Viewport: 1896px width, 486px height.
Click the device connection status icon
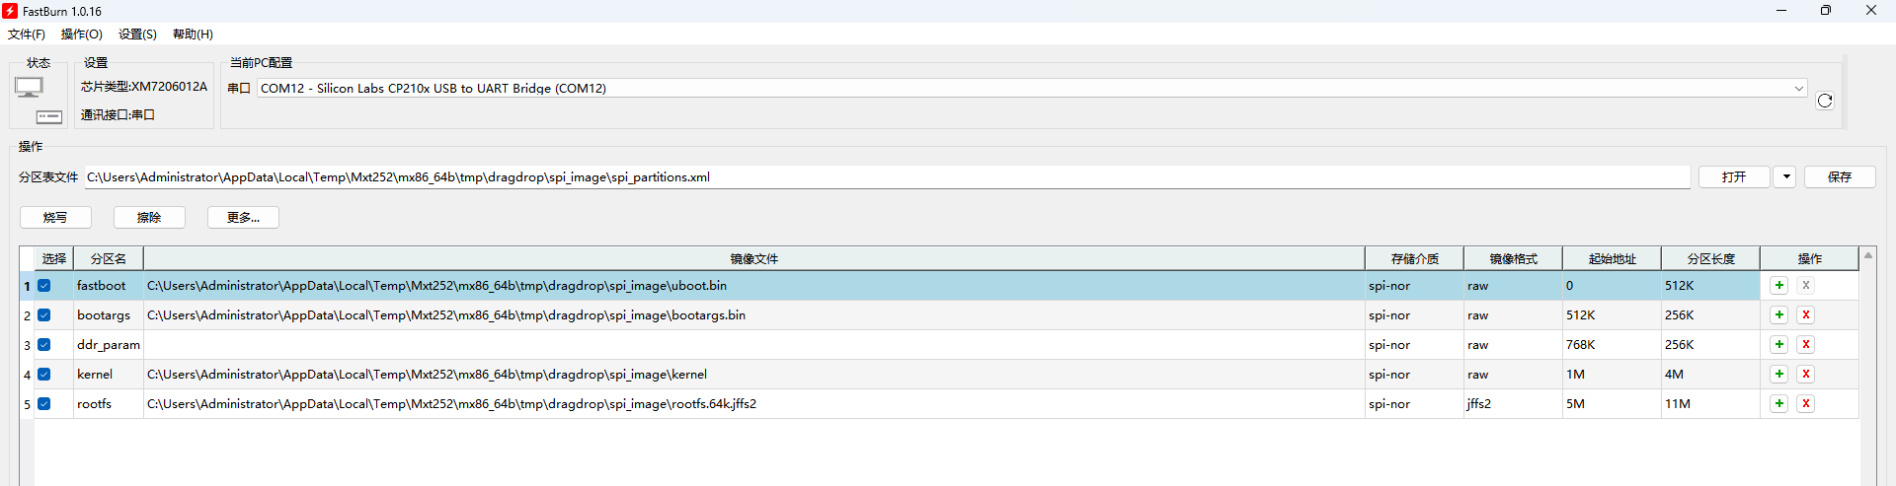(x=49, y=116)
